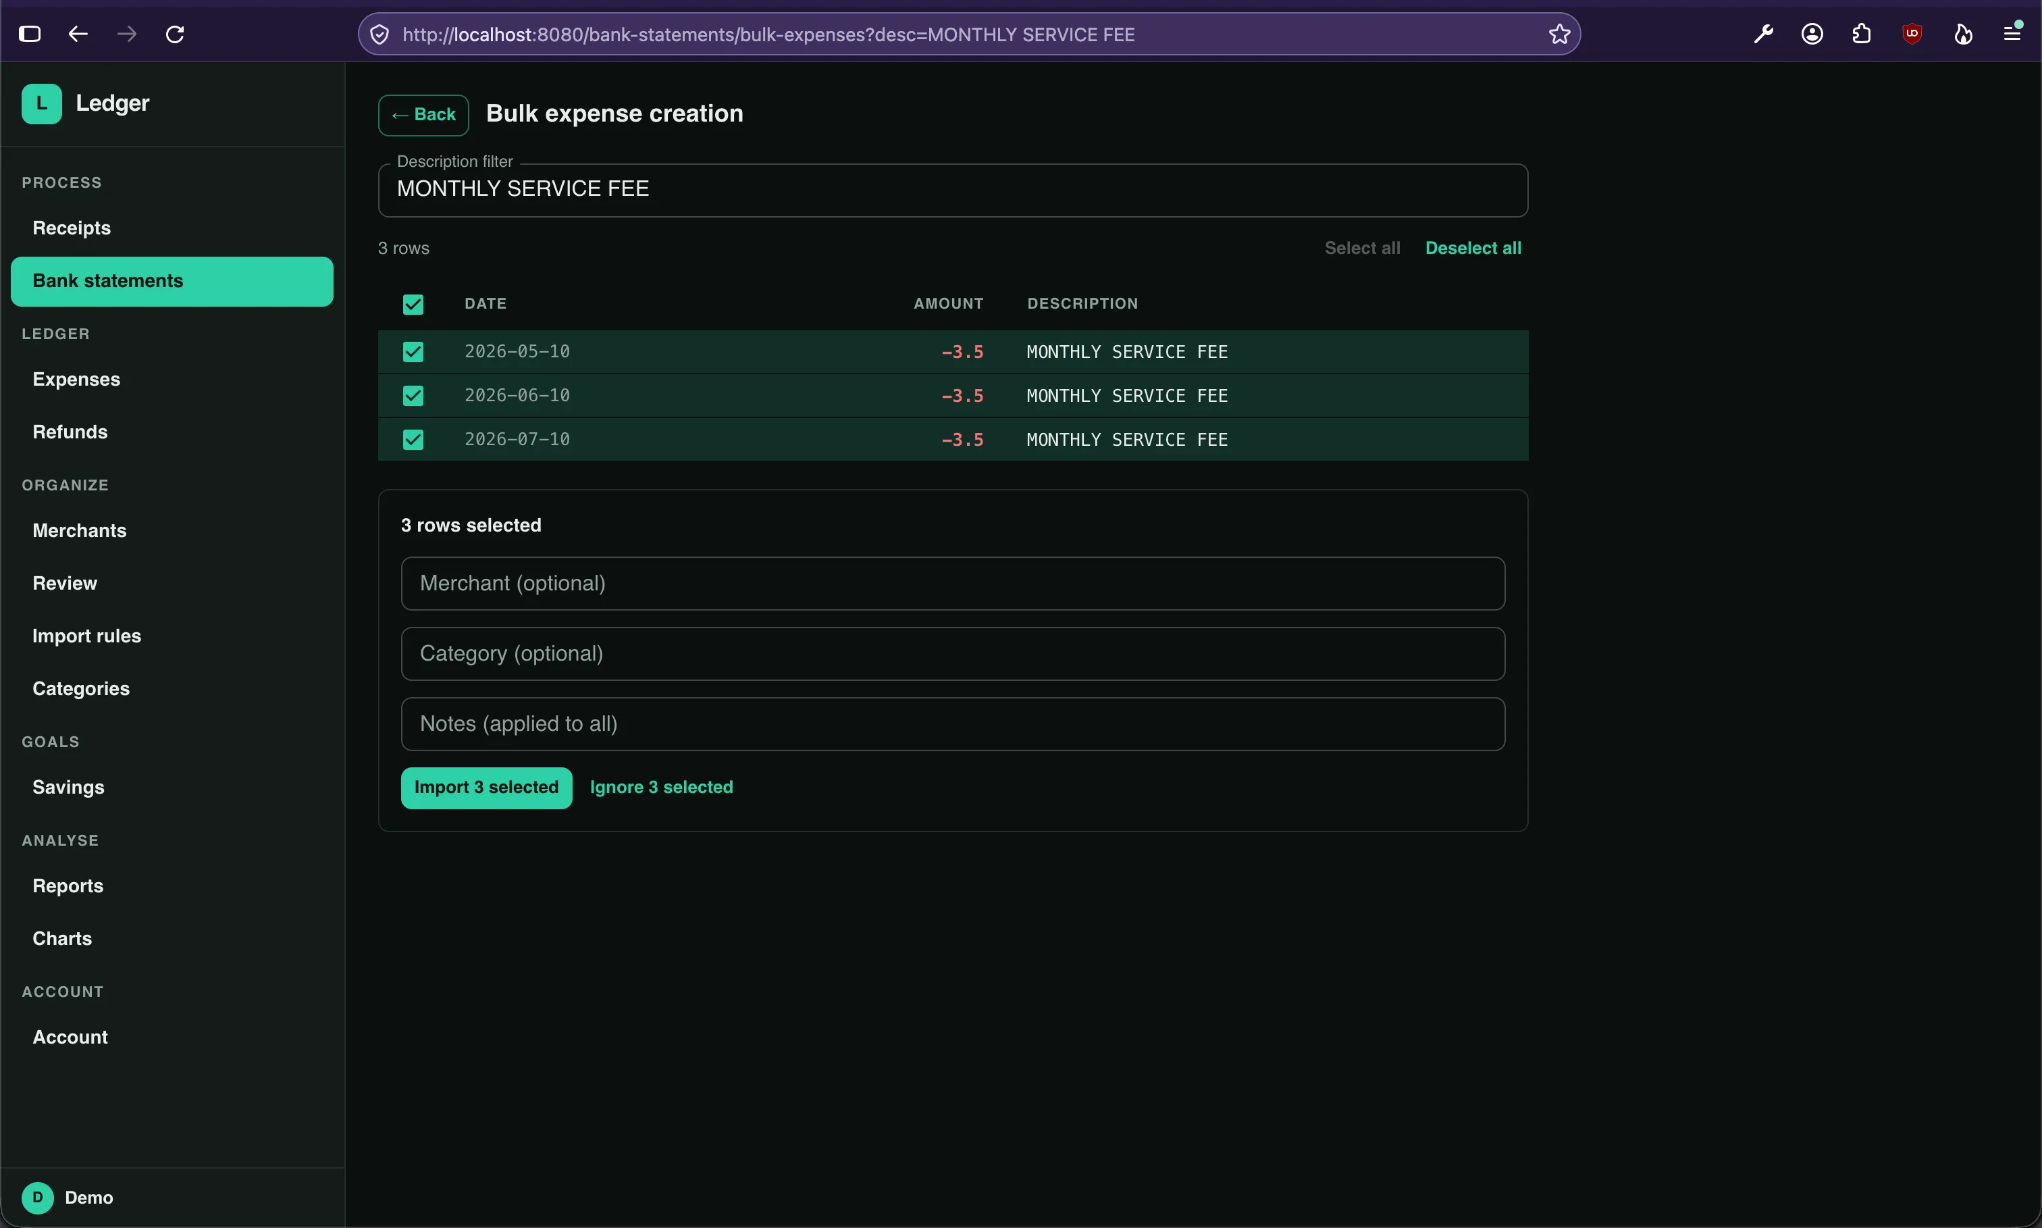Open Review in the sidebar
The width and height of the screenshot is (2042, 1228).
point(172,584)
